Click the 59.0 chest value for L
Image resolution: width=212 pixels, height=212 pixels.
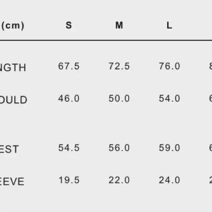point(169,148)
